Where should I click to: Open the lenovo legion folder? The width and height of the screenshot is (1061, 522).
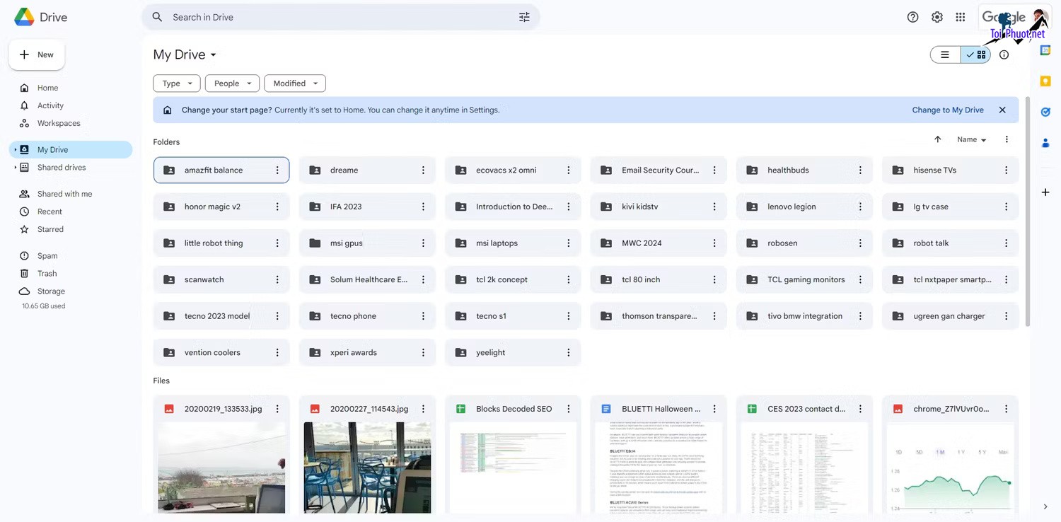pos(804,207)
